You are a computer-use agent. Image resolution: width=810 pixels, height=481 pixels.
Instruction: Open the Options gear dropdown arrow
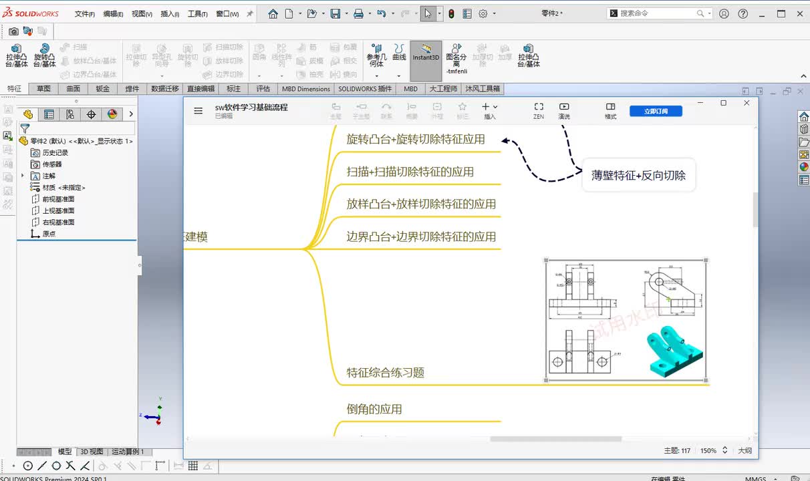pos(493,13)
